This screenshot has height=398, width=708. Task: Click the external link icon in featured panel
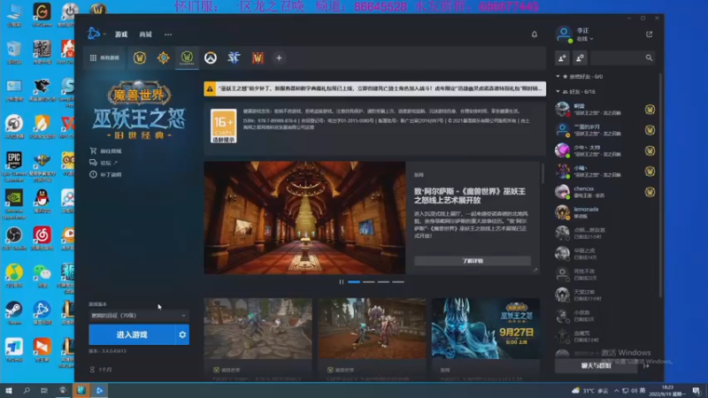click(x=535, y=270)
